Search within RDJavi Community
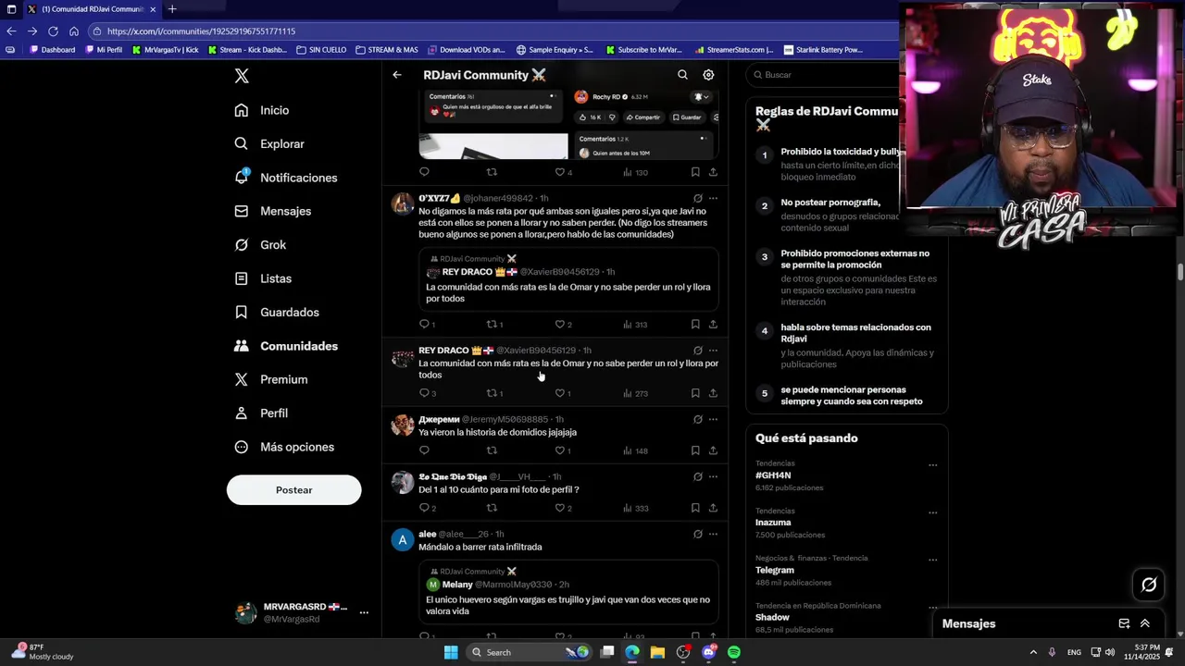1185x666 pixels. click(682, 75)
